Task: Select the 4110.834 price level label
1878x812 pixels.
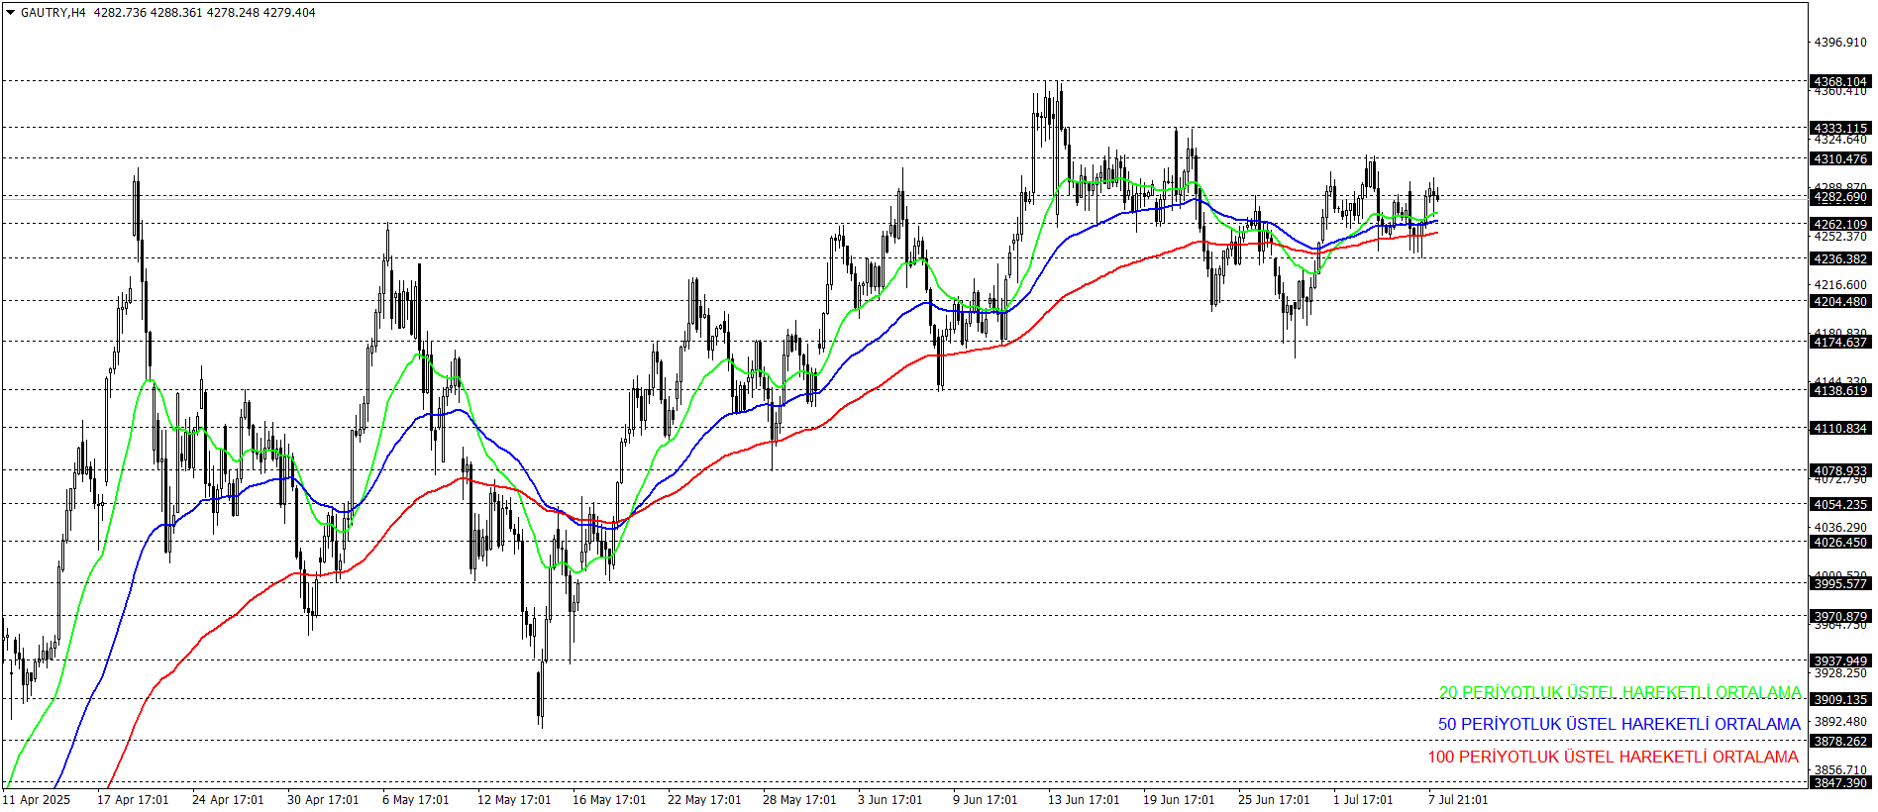Action: click(1840, 428)
